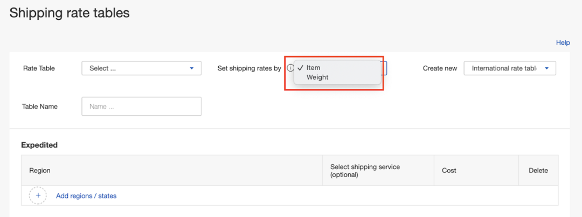Click the Expedited section heading
Screen dimensions: 582x217
[x=39, y=145]
